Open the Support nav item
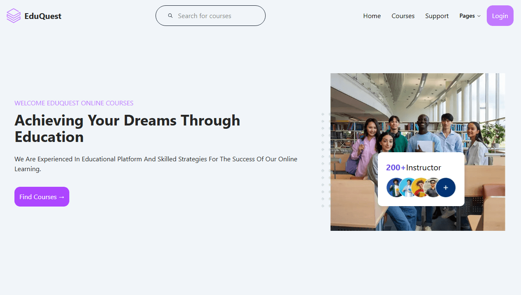The image size is (521, 295). click(x=437, y=16)
